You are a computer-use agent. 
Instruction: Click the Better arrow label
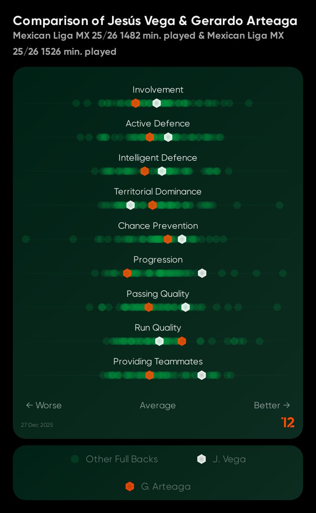point(272,405)
